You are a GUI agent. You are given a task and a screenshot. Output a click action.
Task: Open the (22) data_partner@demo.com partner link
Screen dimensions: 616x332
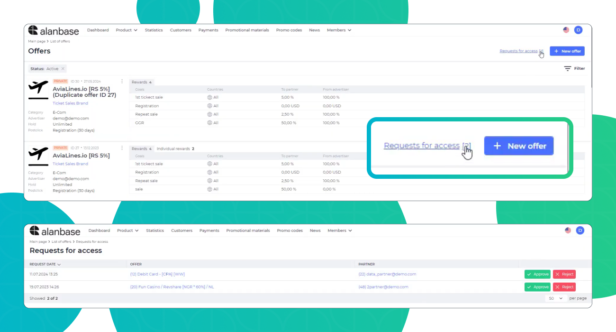(x=387, y=274)
